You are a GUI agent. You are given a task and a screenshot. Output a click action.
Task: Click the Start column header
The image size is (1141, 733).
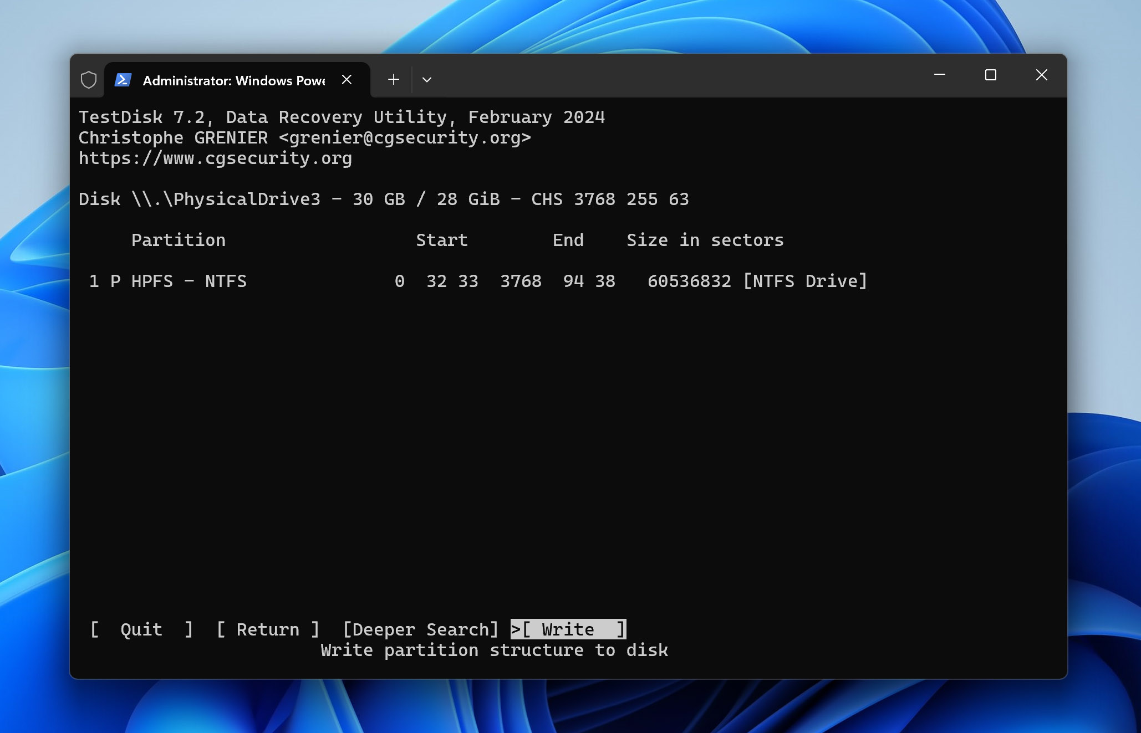tap(442, 240)
